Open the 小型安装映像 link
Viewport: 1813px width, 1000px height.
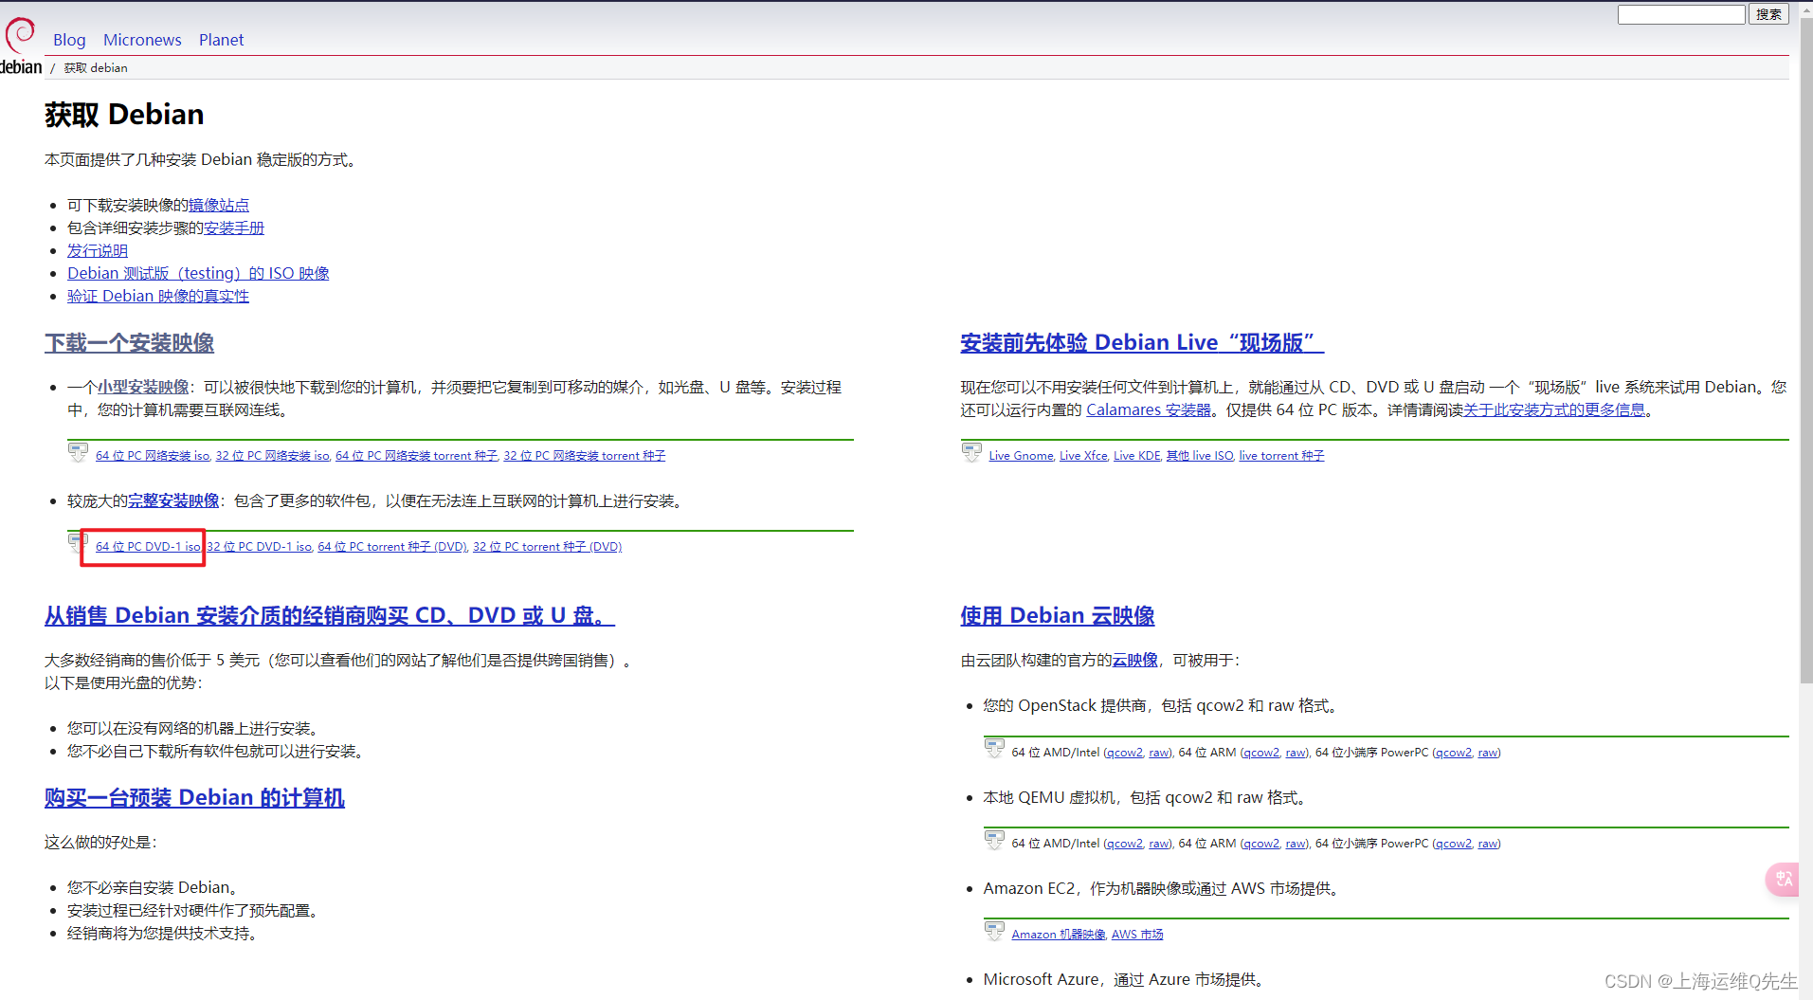pyautogui.click(x=143, y=387)
